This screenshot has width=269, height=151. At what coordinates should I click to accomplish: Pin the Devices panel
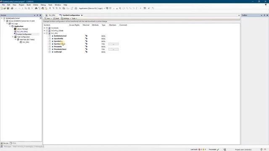[37, 15]
